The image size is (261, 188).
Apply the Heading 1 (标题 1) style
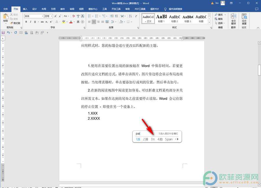point(161,18)
